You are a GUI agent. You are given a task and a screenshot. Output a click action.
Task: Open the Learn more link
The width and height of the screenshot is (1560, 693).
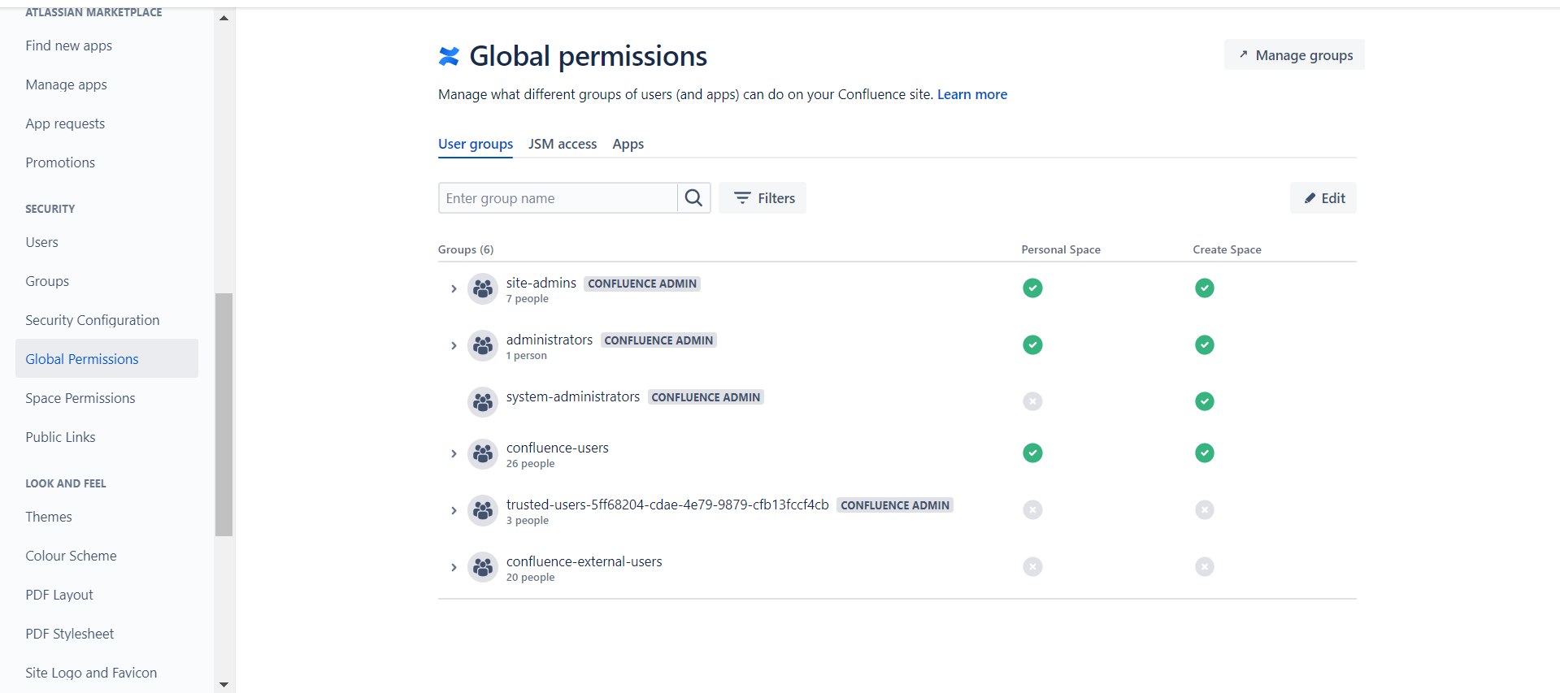point(972,94)
